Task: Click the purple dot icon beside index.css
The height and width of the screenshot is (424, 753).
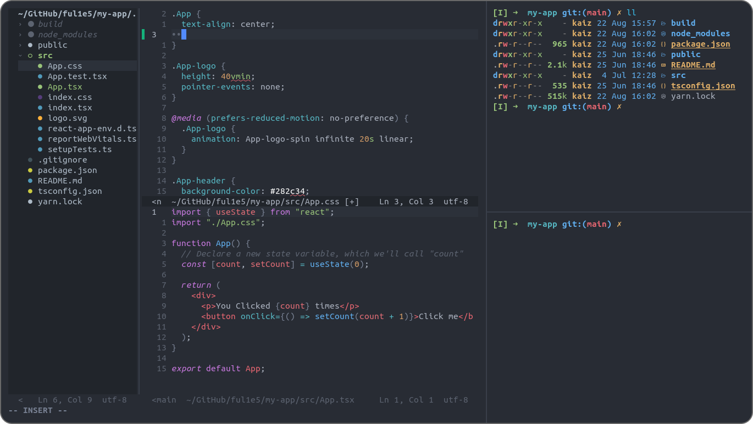Action: coord(40,97)
